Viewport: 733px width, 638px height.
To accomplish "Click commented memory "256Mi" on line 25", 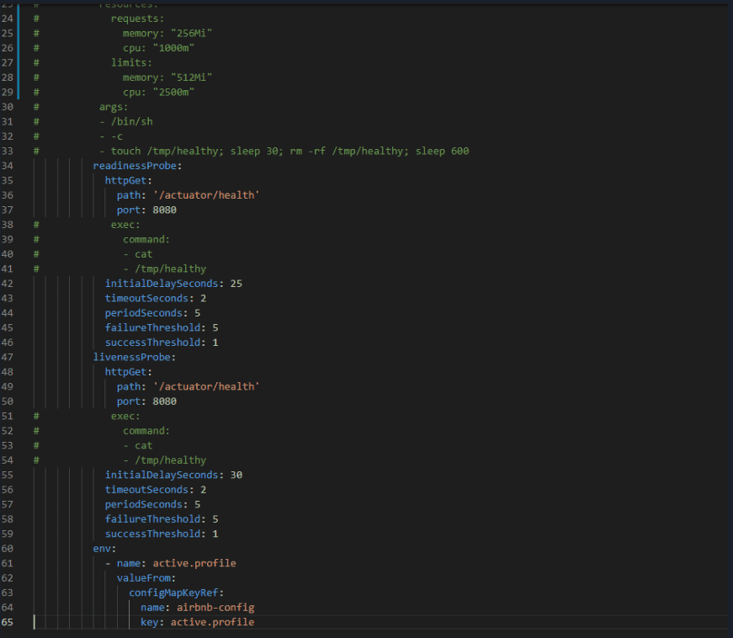I will click(167, 33).
